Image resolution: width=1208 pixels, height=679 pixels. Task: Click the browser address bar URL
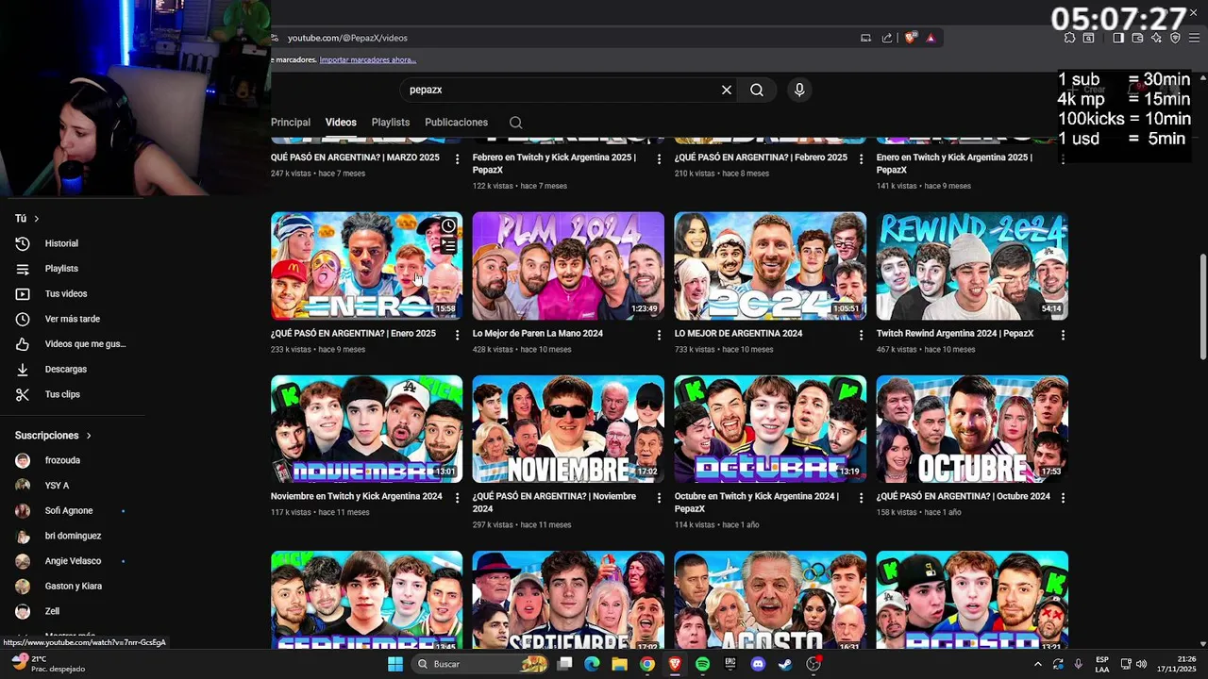(347, 38)
